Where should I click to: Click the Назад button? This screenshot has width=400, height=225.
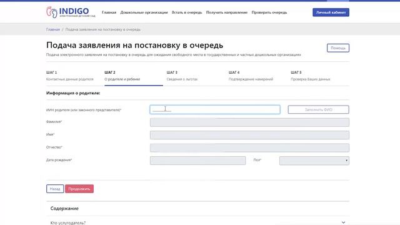(x=55, y=189)
